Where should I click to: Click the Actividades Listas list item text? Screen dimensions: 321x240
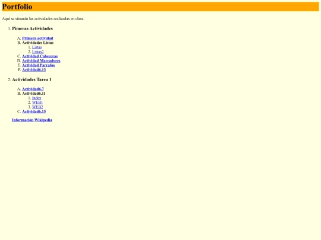click(37, 43)
